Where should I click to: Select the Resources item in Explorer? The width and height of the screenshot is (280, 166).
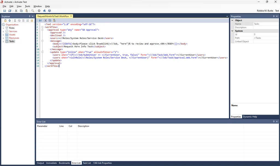(14, 38)
